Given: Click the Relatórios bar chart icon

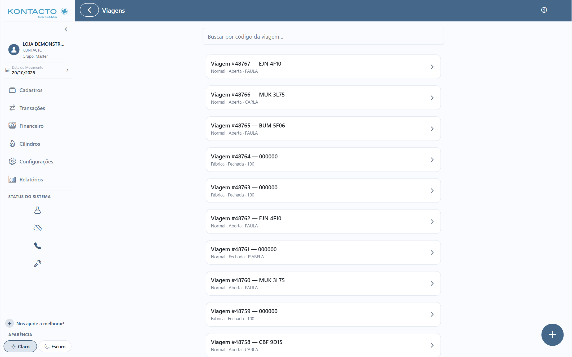Looking at the screenshot, I should pos(12,180).
